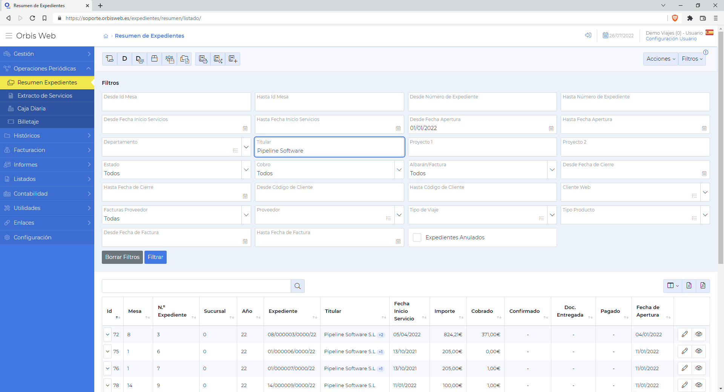
Task: Open the Acciones dropdown
Action: (x=661, y=59)
